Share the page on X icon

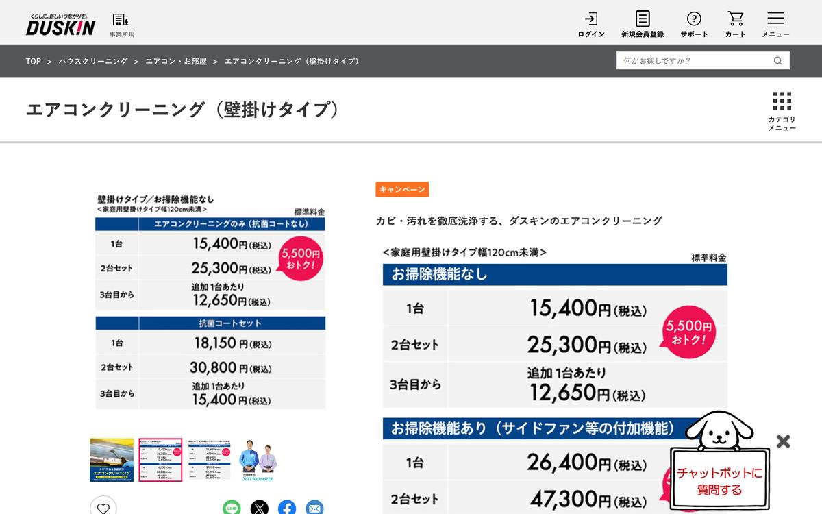coord(260,508)
